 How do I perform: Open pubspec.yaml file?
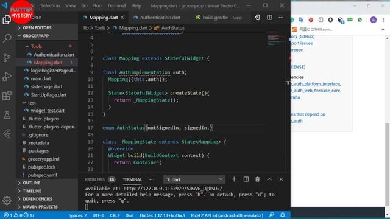(47, 175)
